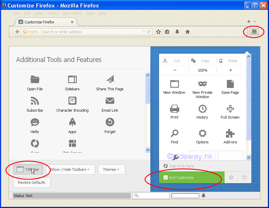Open the Edit menu
The width and height of the screenshot is (269, 208).
[x=27, y=13]
